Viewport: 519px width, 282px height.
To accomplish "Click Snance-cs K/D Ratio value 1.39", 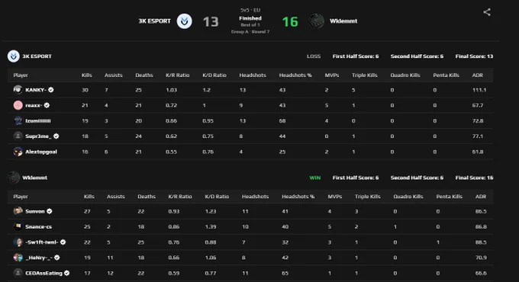I will pos(211,227).
